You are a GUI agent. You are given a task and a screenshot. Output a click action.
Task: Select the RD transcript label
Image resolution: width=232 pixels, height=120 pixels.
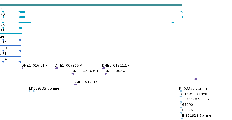pos(2,14)
